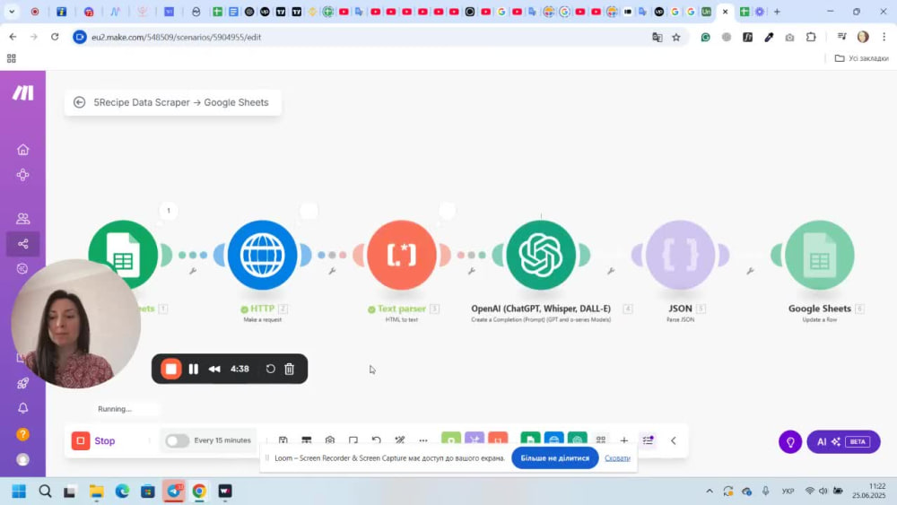Click the purple lightbulb help button
The width and height of the screenshot is (897, 505).
click(x=790, y=441)
